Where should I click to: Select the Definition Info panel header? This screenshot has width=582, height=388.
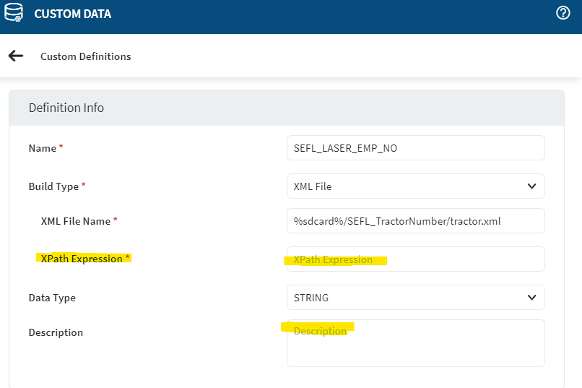[66, 108]
